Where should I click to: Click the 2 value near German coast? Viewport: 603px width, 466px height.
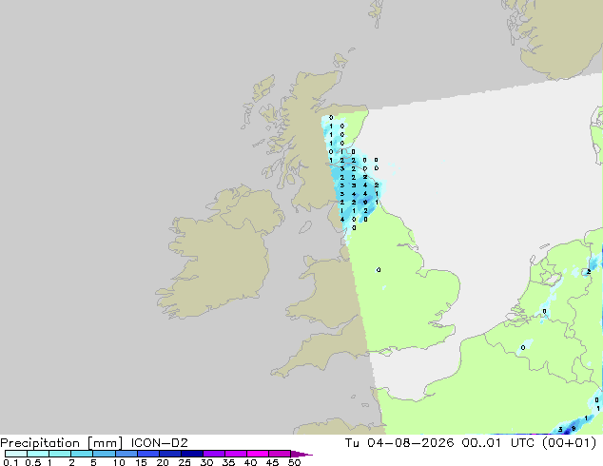pos(589,272)
